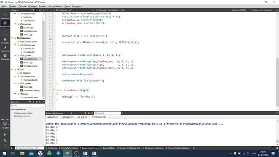
Task: Collapse the MyCalculator project node
Action: tap(12, 38)
